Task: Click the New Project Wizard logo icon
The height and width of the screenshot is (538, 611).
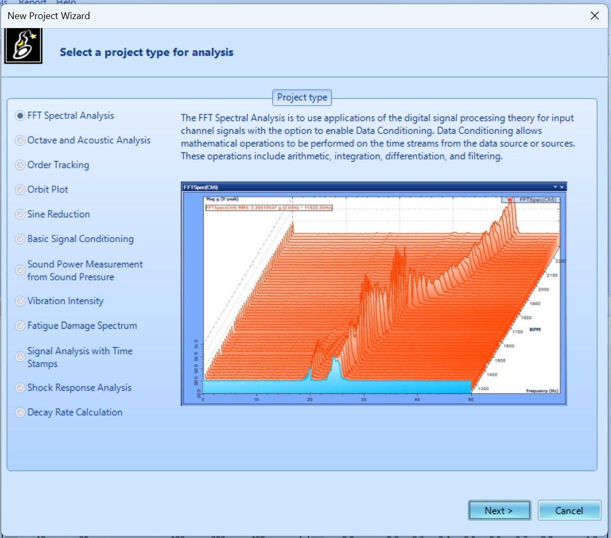Action: coord(23,46)
